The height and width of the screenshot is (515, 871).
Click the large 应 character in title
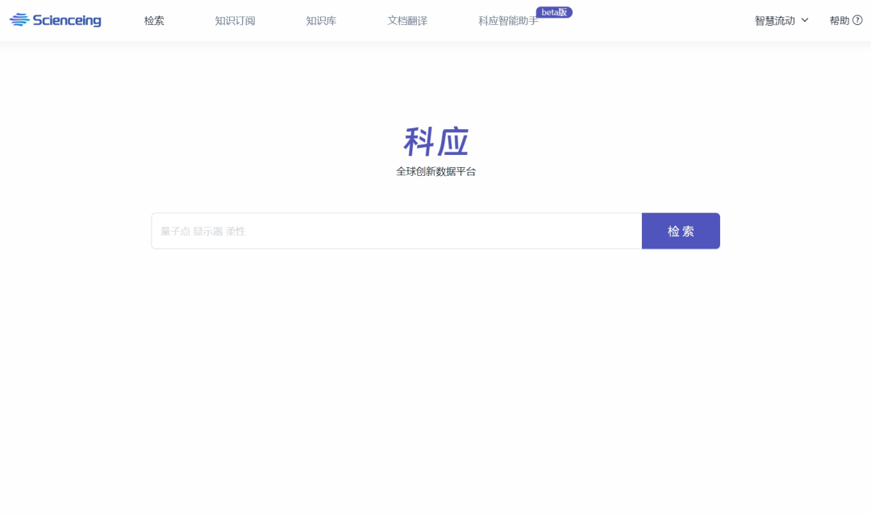pyautogui.click(x=453, y=142)
